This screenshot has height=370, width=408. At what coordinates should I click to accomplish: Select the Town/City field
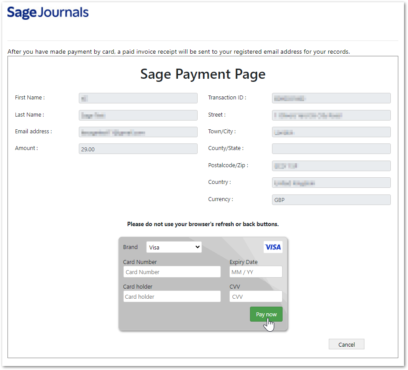point(331,132)
